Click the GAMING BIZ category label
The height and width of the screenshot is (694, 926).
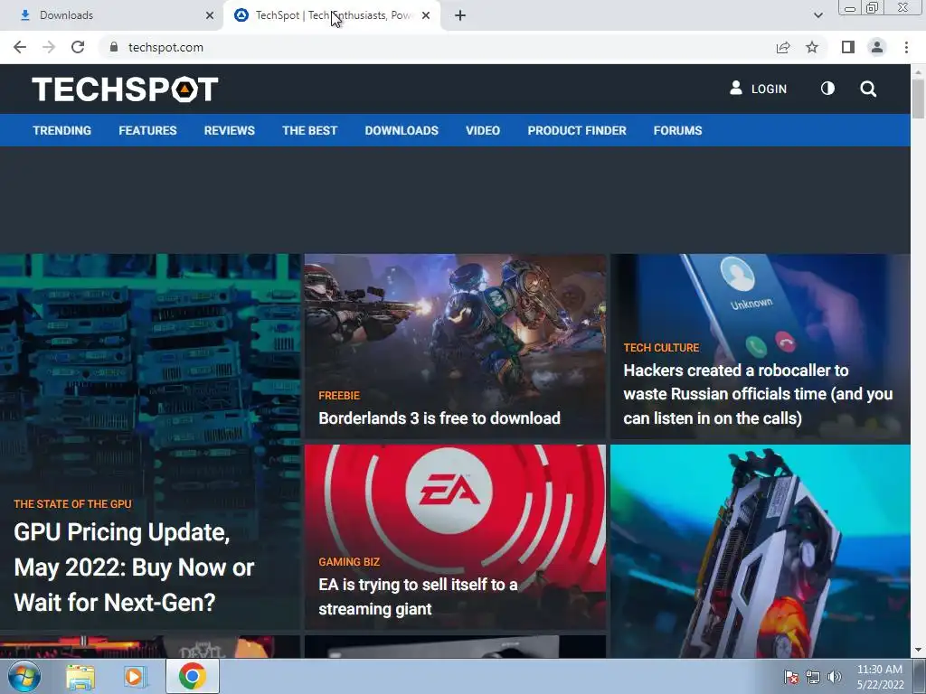(x=349, y=562)
